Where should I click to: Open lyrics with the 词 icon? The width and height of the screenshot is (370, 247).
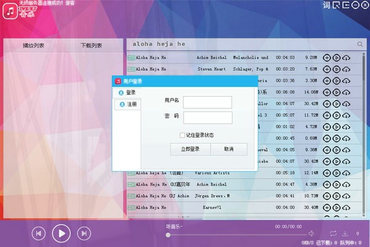click(327, 6)
